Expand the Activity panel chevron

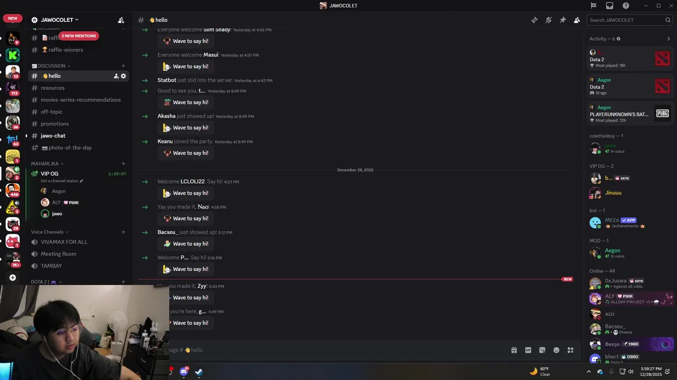tap(669, 39)
